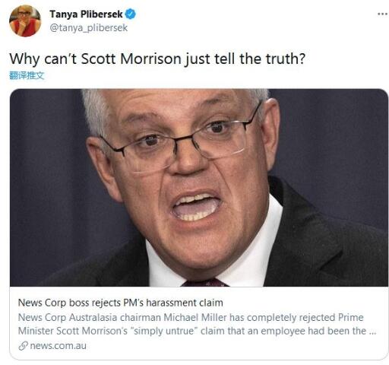Open headline News Corp boss rejects PM's harassment claim

121,303
